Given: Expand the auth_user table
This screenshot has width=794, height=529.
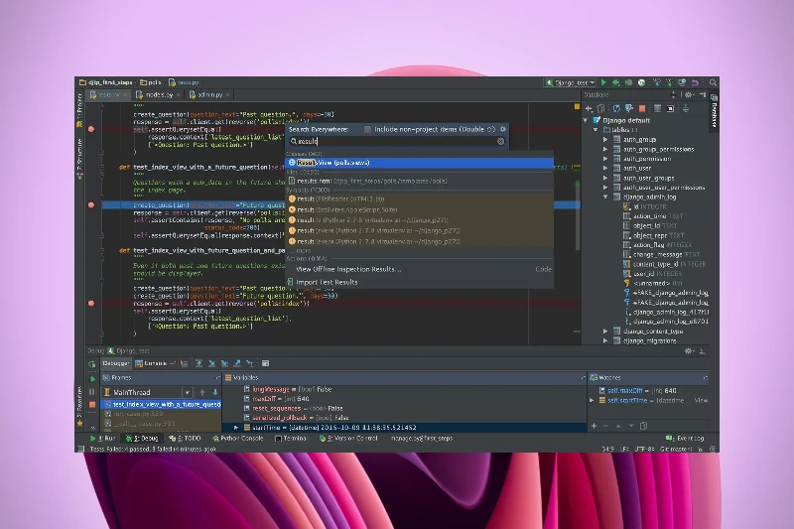Looking at the screenshot, I should click(x=605, y=168).
